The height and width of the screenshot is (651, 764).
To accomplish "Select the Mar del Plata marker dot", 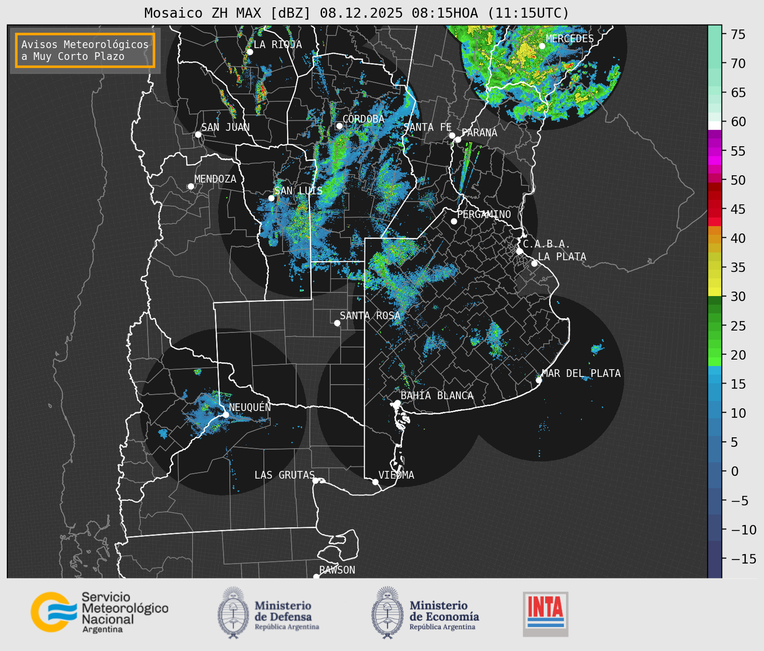I will click(x=538, y=380).
